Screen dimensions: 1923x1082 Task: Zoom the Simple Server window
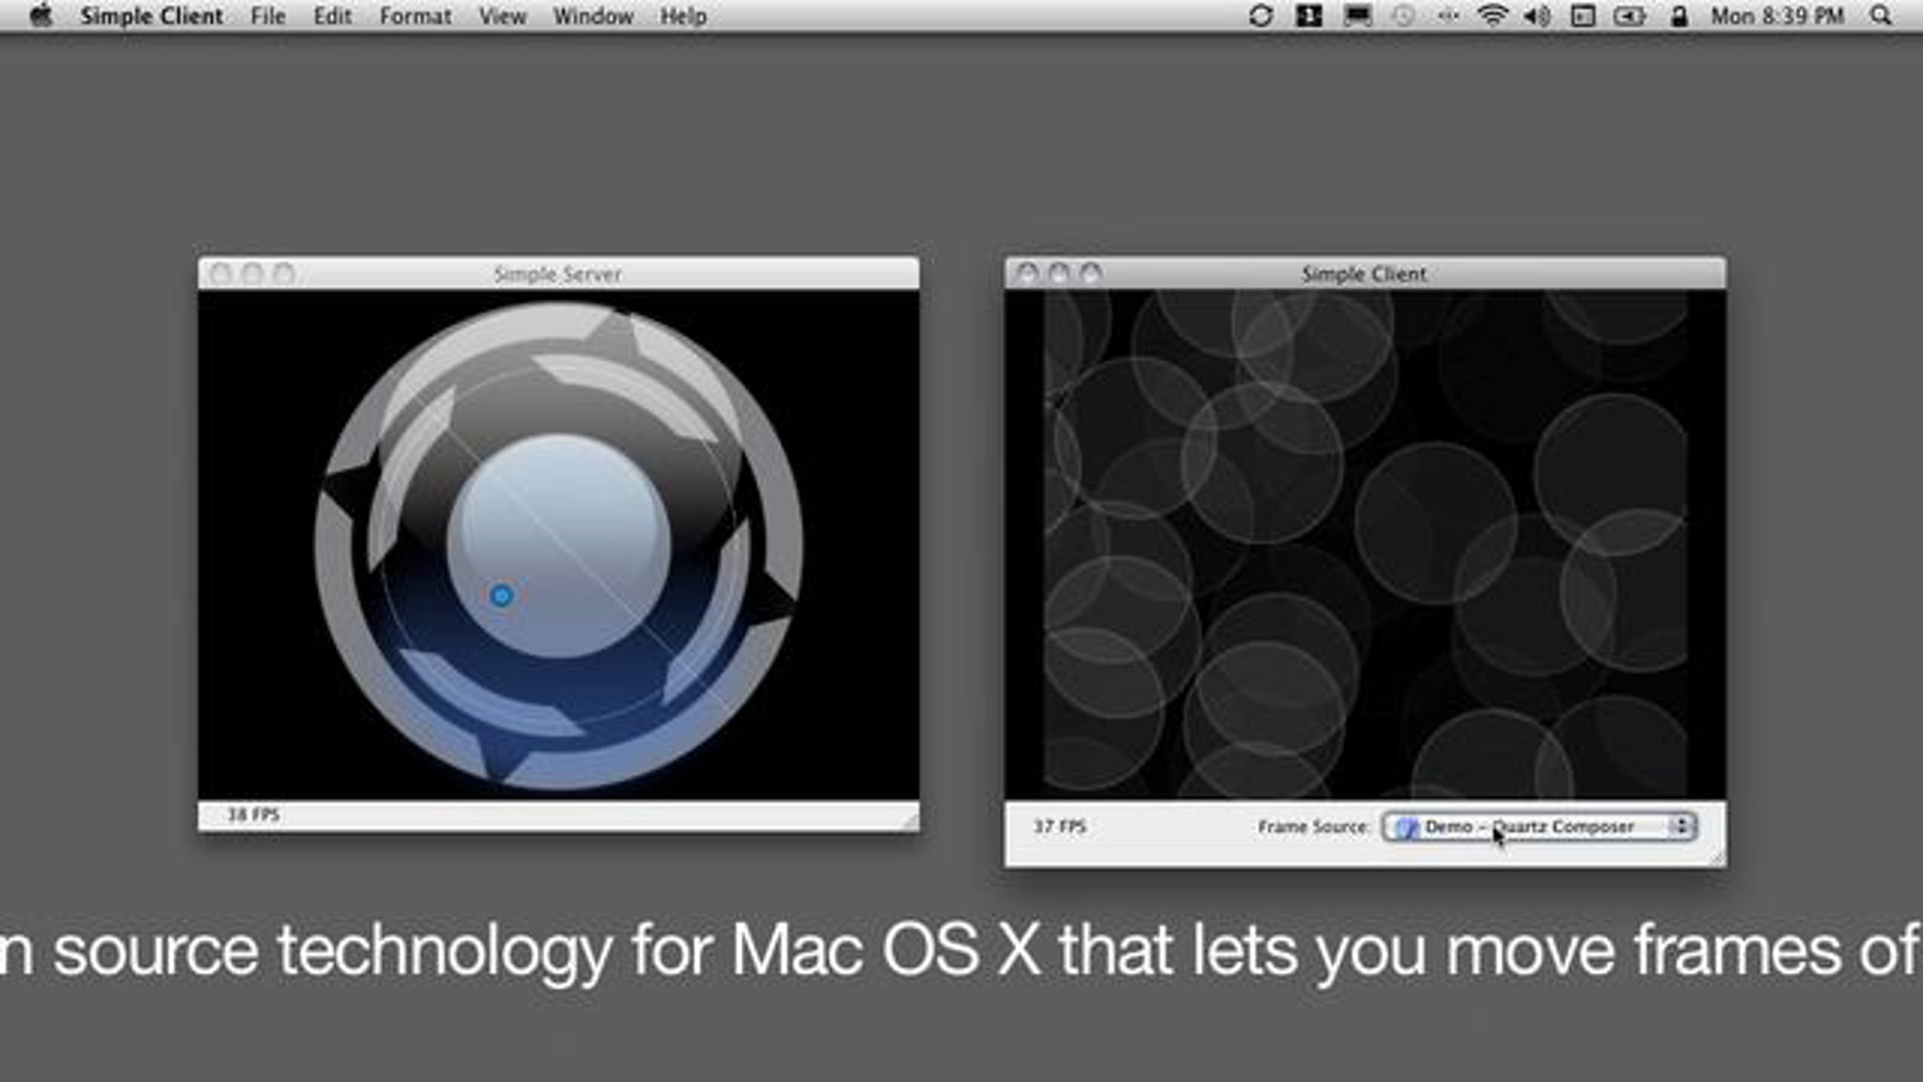[283, 274]
